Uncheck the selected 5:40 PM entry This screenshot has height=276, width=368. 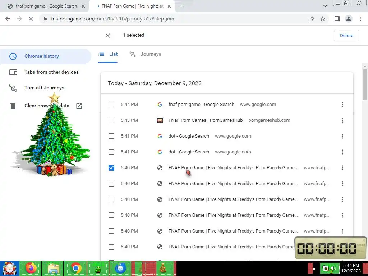point(111,168)
